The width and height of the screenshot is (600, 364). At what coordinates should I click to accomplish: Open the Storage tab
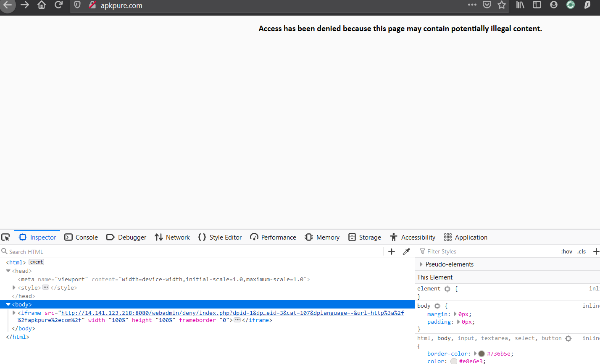pyautogui.click(x=364, y=237)
